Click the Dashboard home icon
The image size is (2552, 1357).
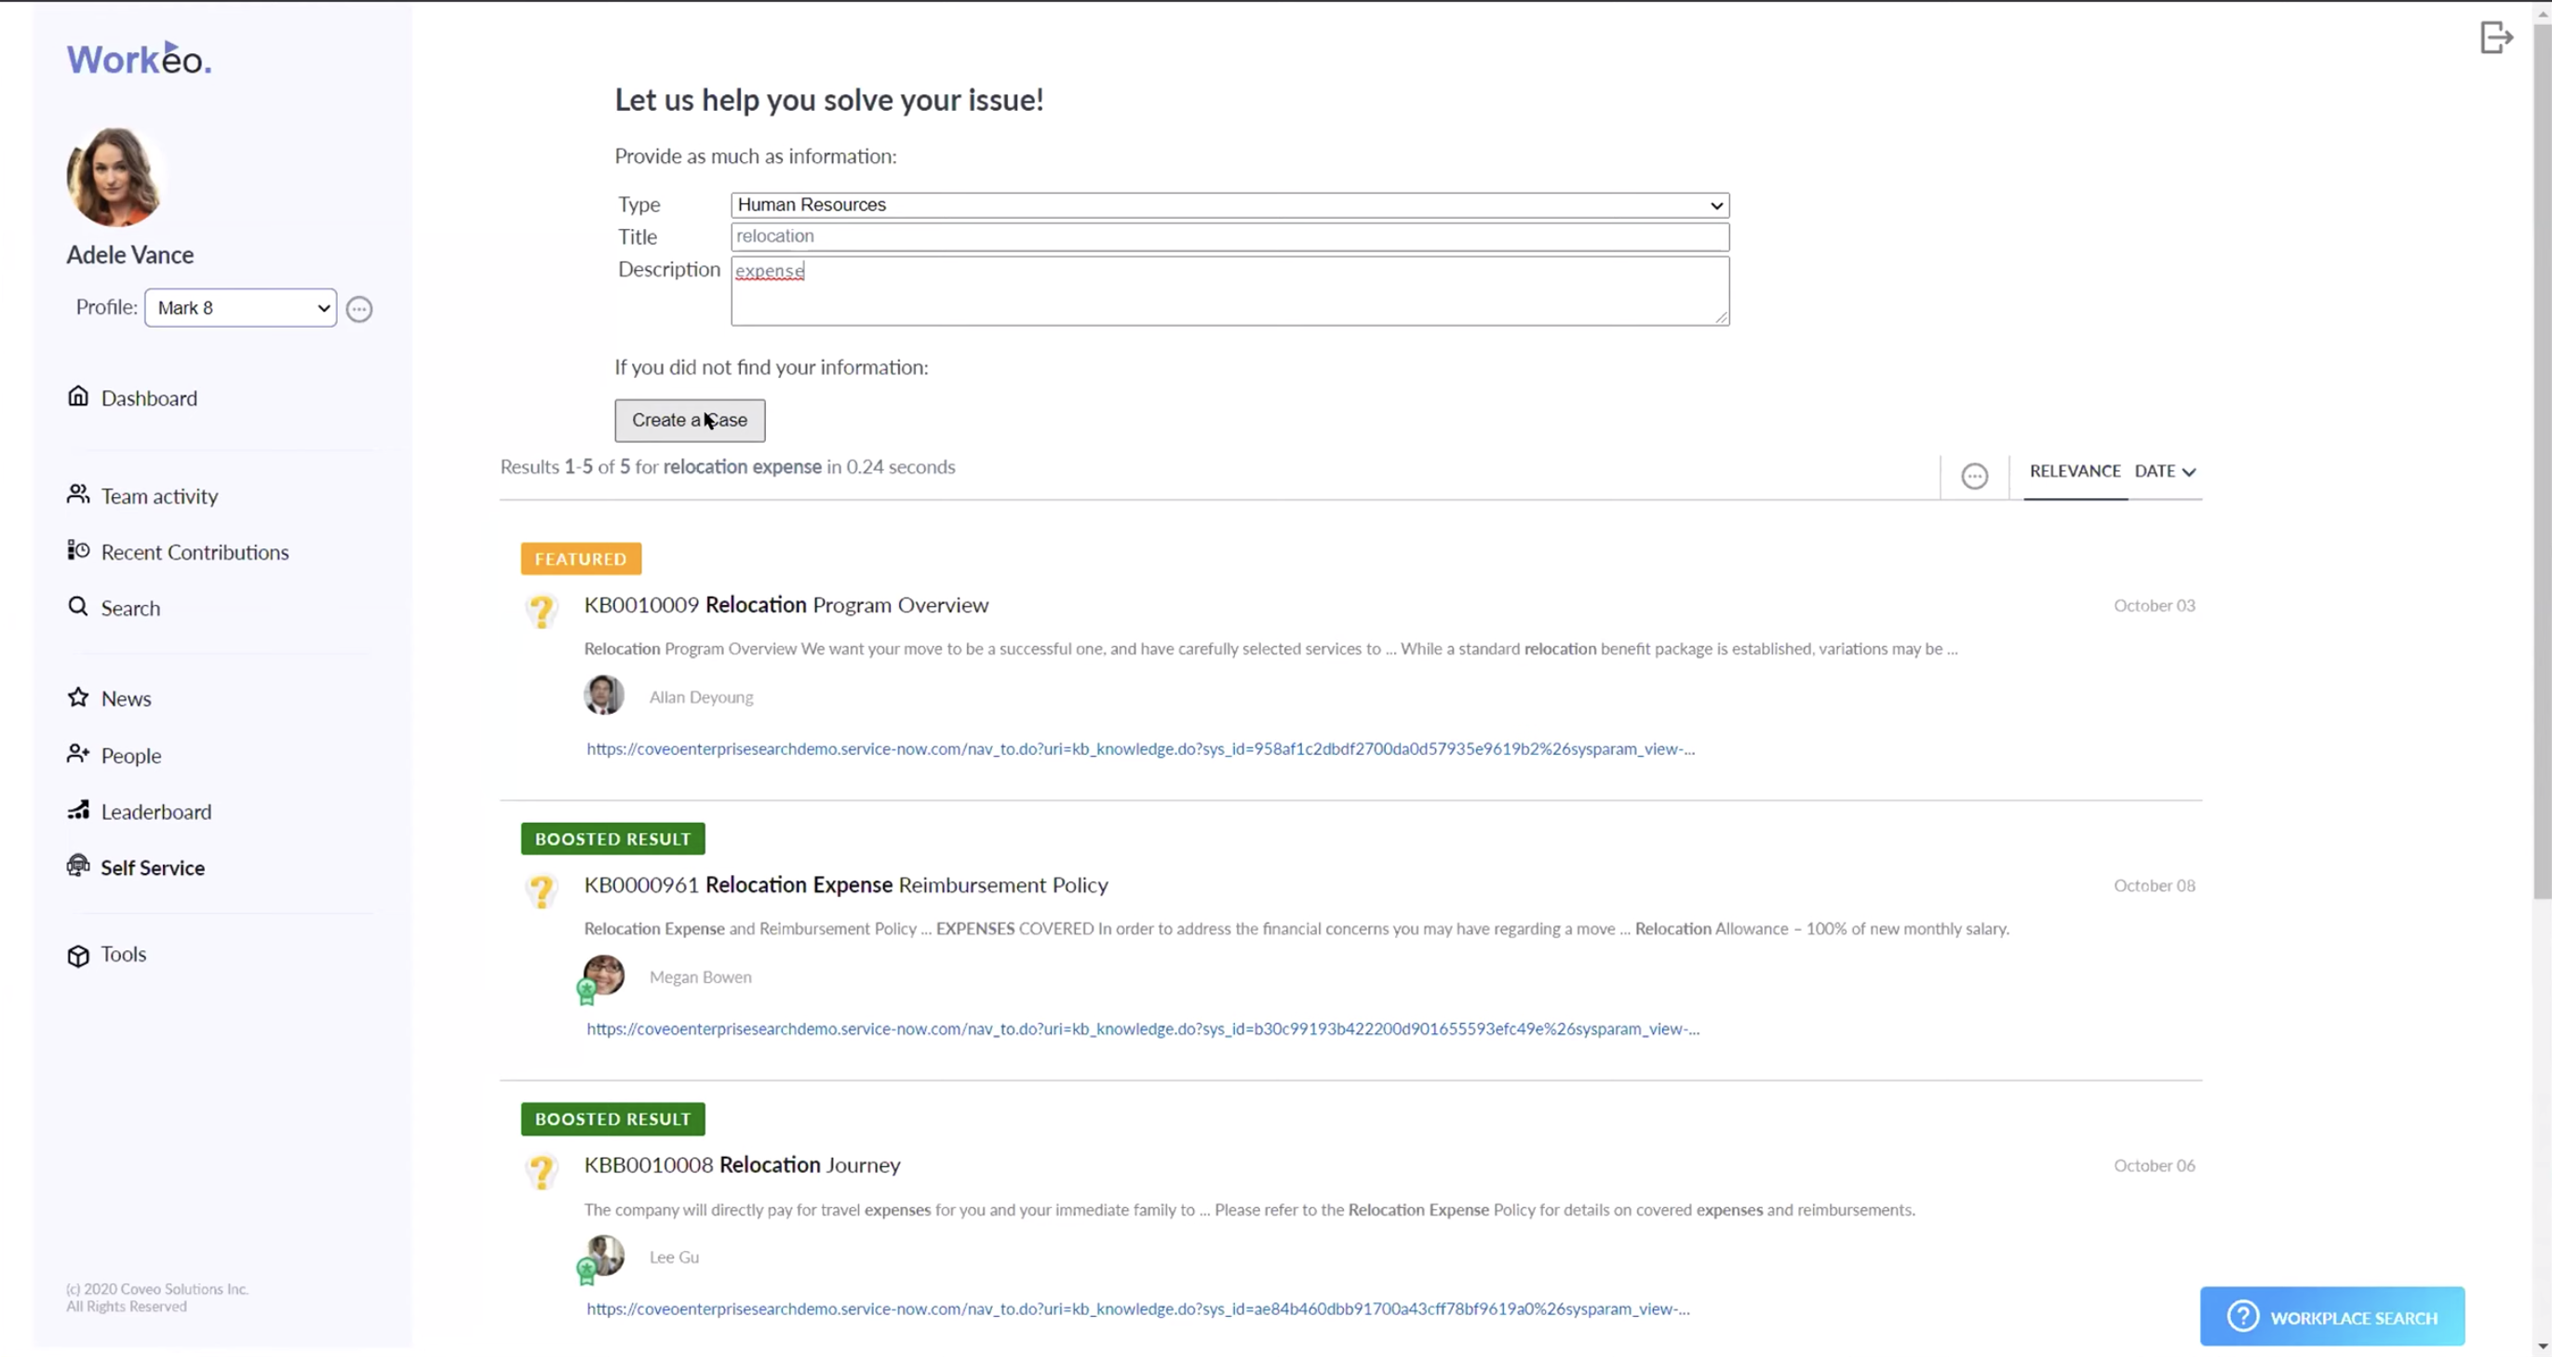point(78,396)
